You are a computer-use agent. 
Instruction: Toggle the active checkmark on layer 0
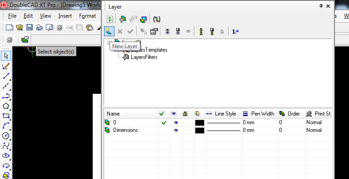164,122
